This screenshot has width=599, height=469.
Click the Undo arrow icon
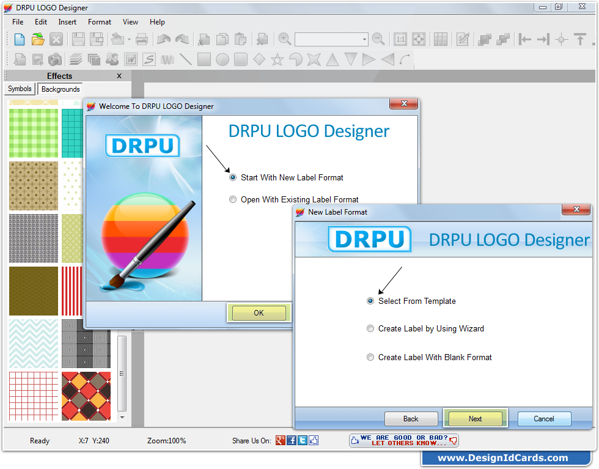(x=164, y=39)
